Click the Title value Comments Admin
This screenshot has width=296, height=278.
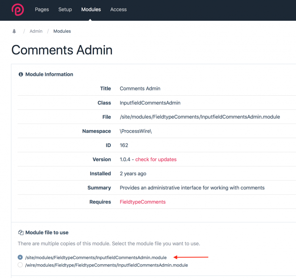click(140, 89)
